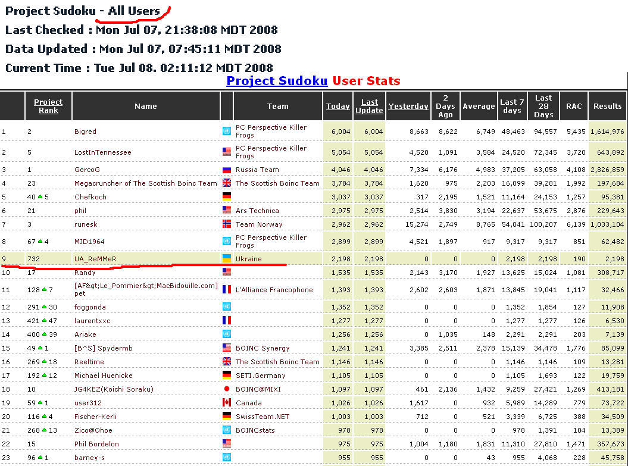
Task: Click the Russian flag icon beside GercoG
Action: pyautogui.click(x=226, y=170)
